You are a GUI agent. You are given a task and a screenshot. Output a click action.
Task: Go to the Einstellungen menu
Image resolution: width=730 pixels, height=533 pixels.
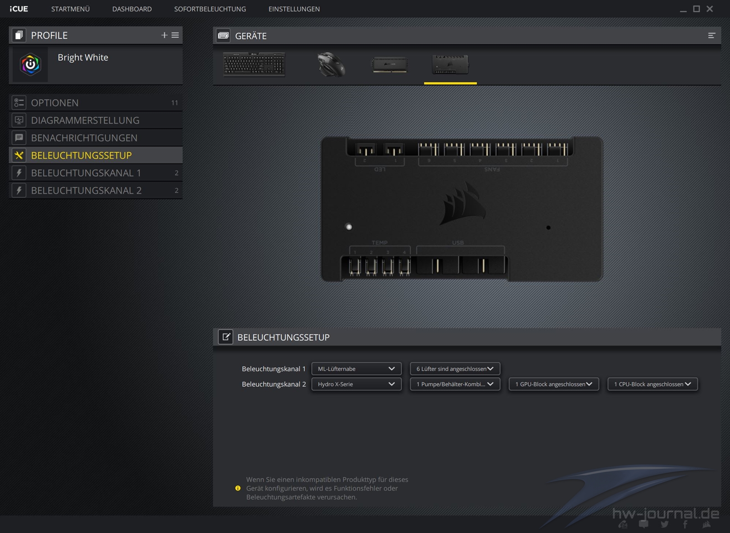[x=294, y=9]
